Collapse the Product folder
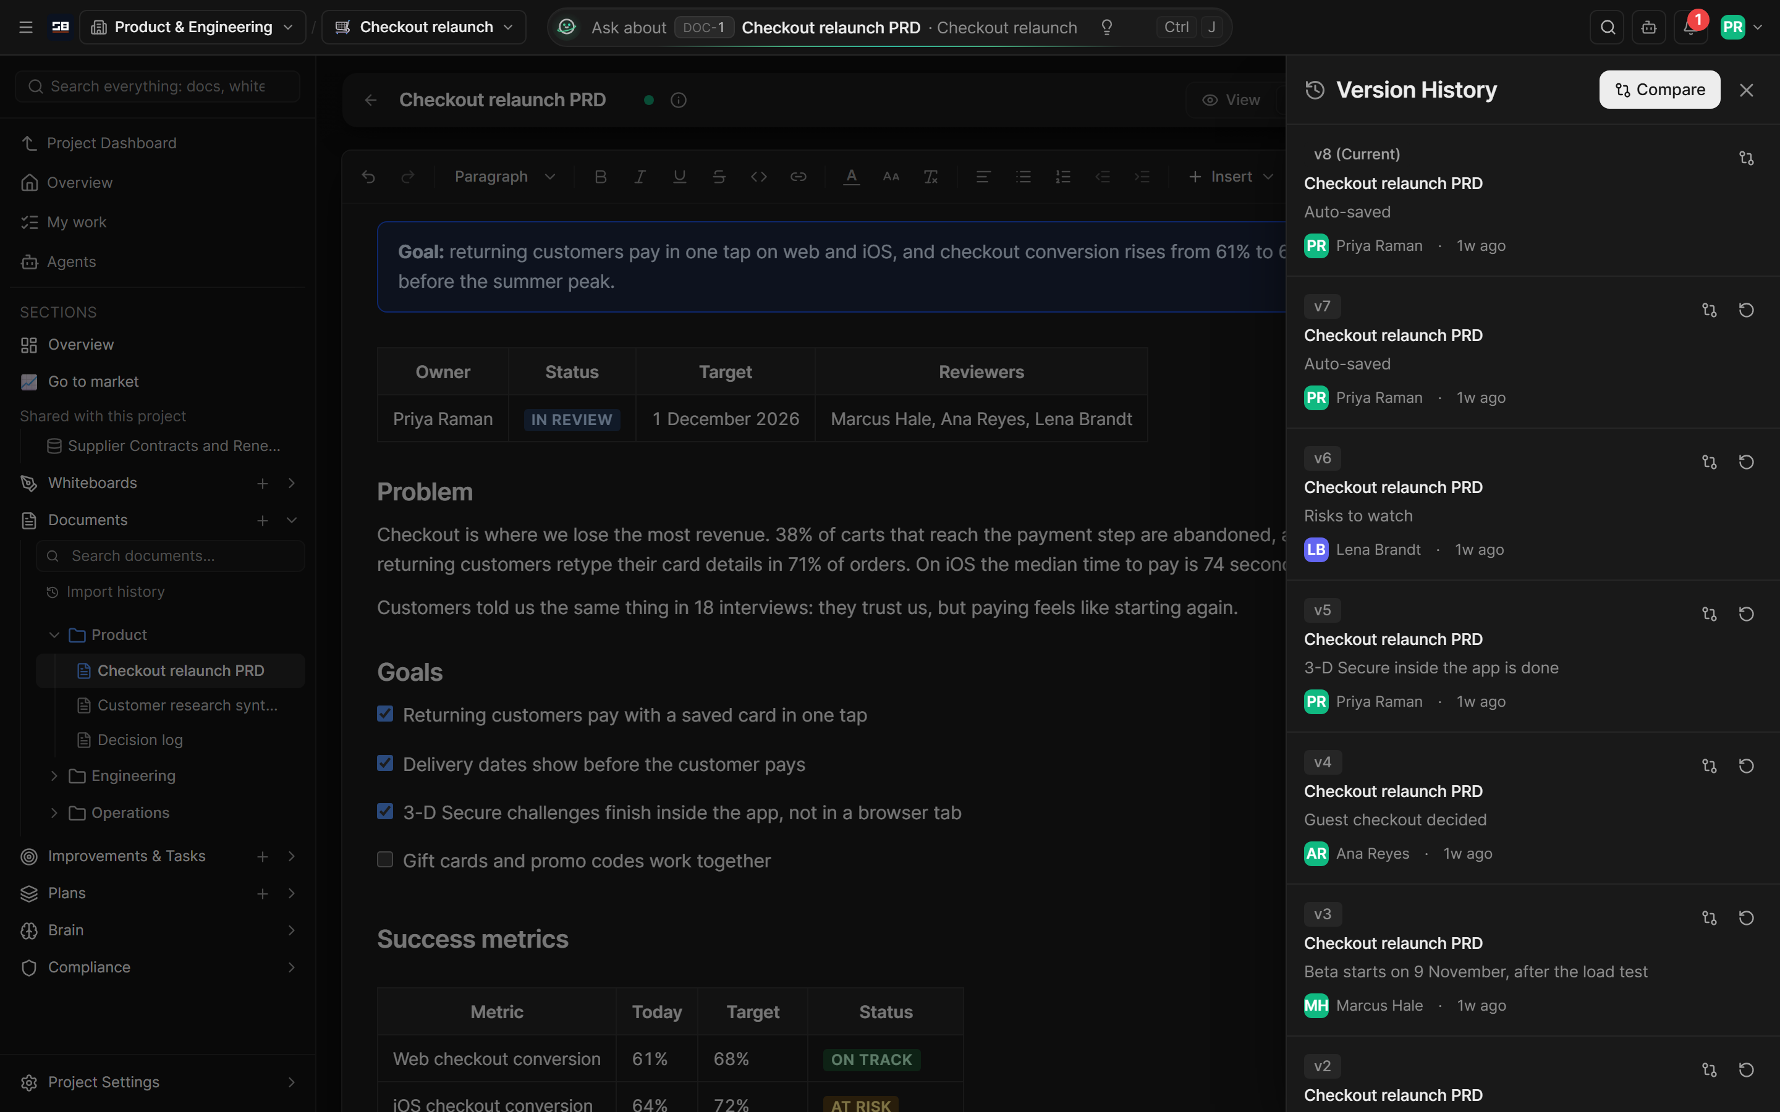This screenshot has width=1780, height=1112. [54, 634]
